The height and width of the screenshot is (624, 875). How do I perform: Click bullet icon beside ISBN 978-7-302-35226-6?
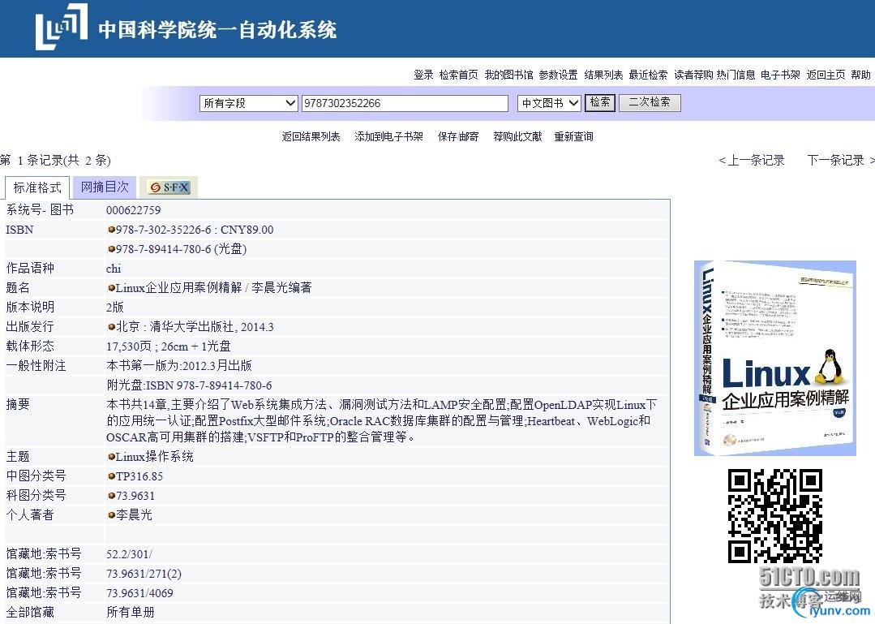(112, 230)
